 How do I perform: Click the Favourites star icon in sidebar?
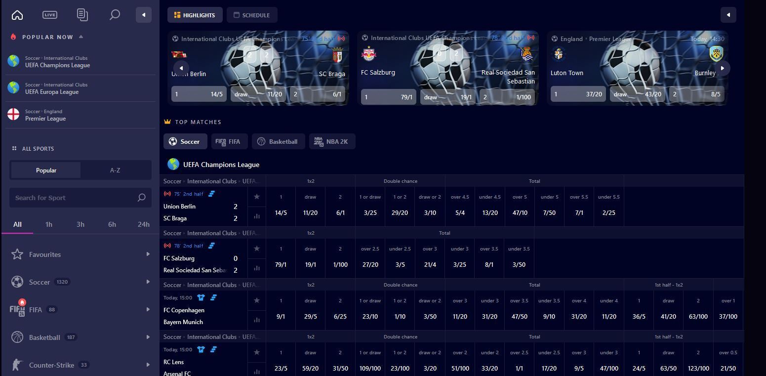(17, 254)
